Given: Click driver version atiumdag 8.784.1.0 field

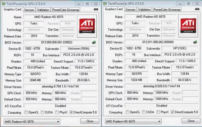Looking at the screenshot, I should pos(60,87).
